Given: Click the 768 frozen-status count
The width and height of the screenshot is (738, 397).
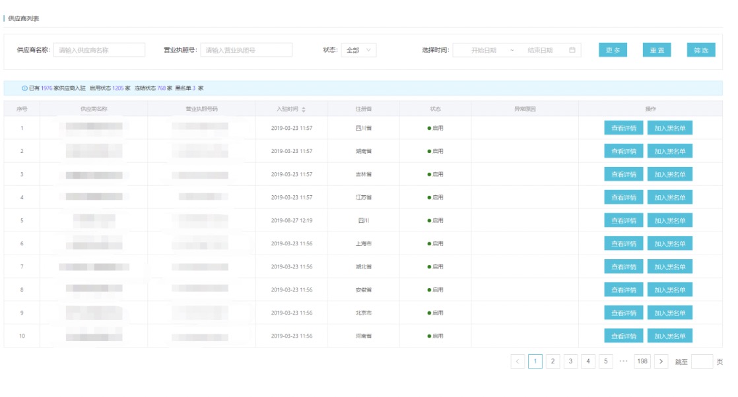Looking at the screenshot, I should point(162,88).
